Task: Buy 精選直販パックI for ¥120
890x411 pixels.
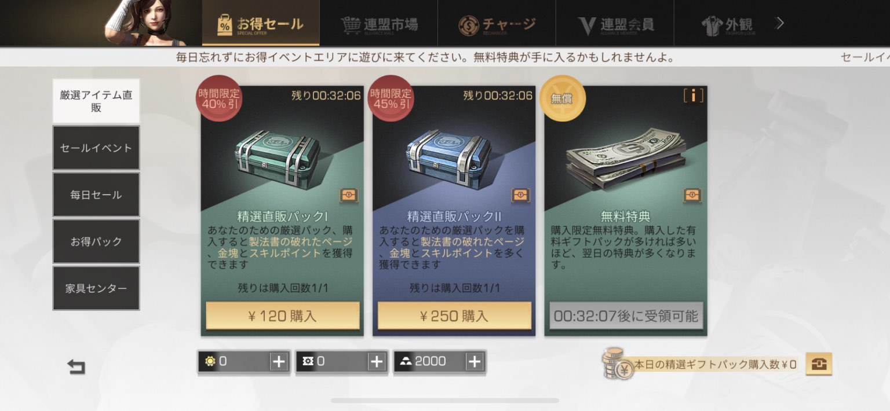Action: click(x=283, y=316)
